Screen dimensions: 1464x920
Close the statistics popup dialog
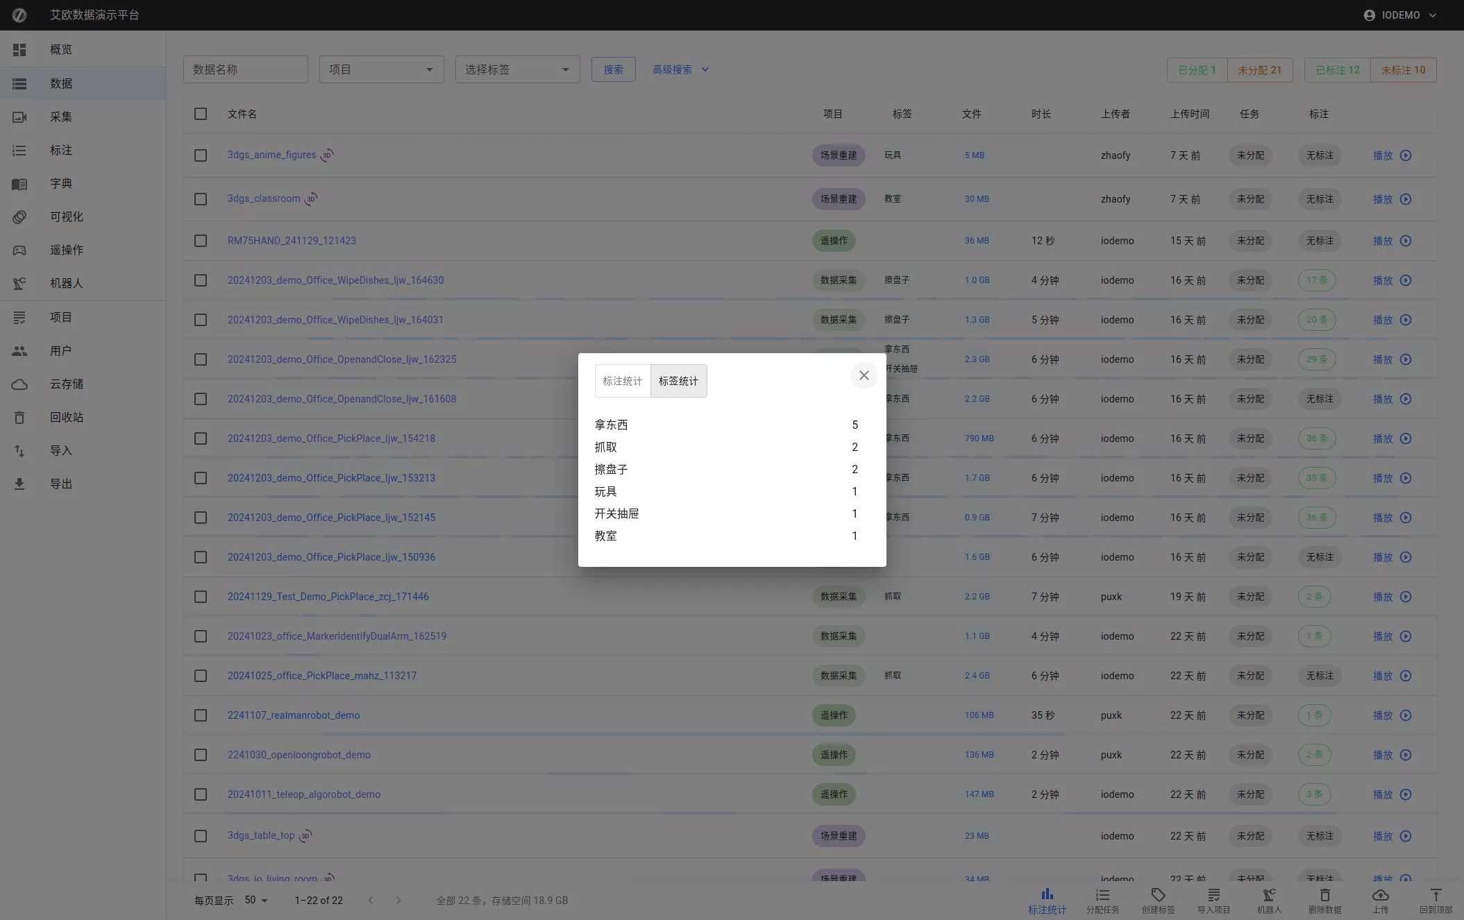864,375
